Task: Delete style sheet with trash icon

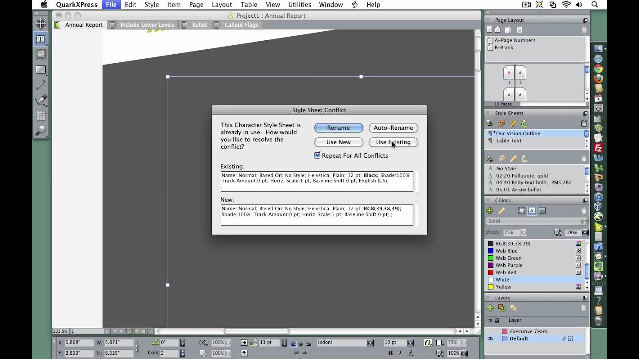Action: coord(584,123)
